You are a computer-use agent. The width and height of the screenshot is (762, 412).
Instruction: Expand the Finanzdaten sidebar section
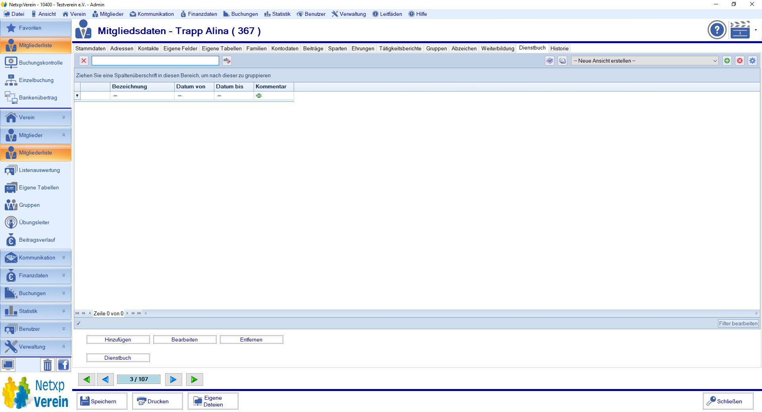click(x=36, y=276)
